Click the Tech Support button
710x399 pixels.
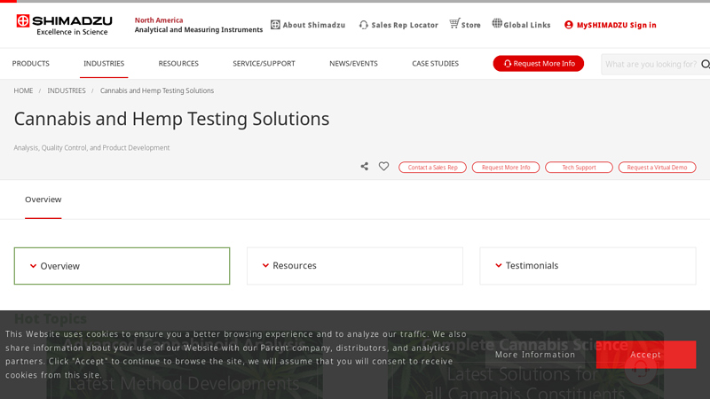point(580,168)
